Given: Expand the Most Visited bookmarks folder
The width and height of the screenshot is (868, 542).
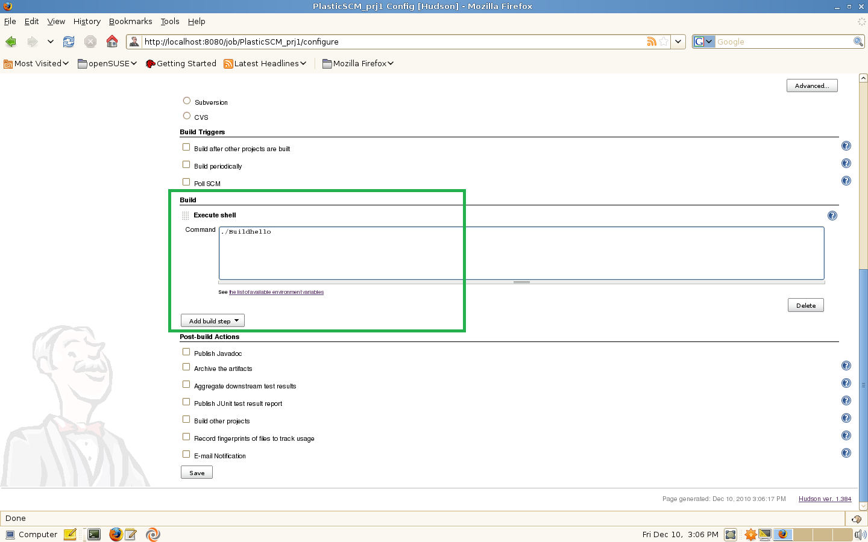Looking at the screenshot, I should (x=36, y=63).
